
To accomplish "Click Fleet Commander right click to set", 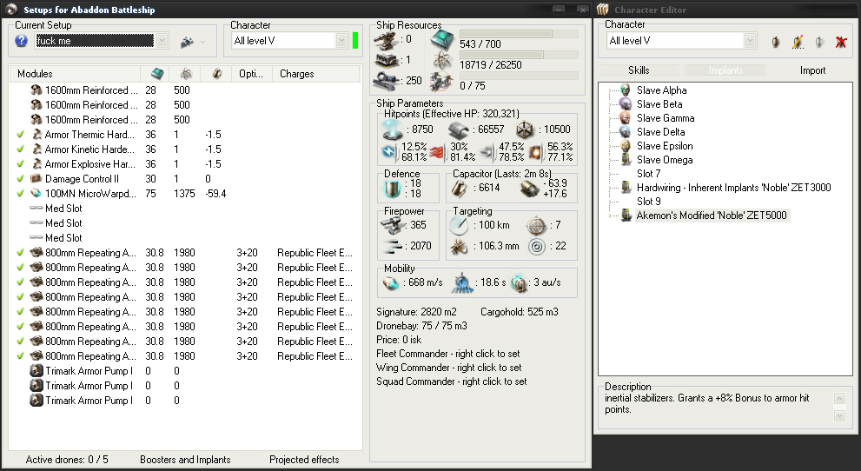I will pyautogui.click(x=448, y=354).
